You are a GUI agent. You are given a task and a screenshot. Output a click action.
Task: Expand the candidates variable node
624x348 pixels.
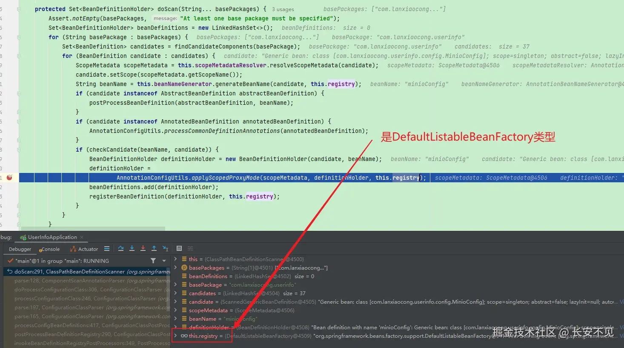pos(175,293)
